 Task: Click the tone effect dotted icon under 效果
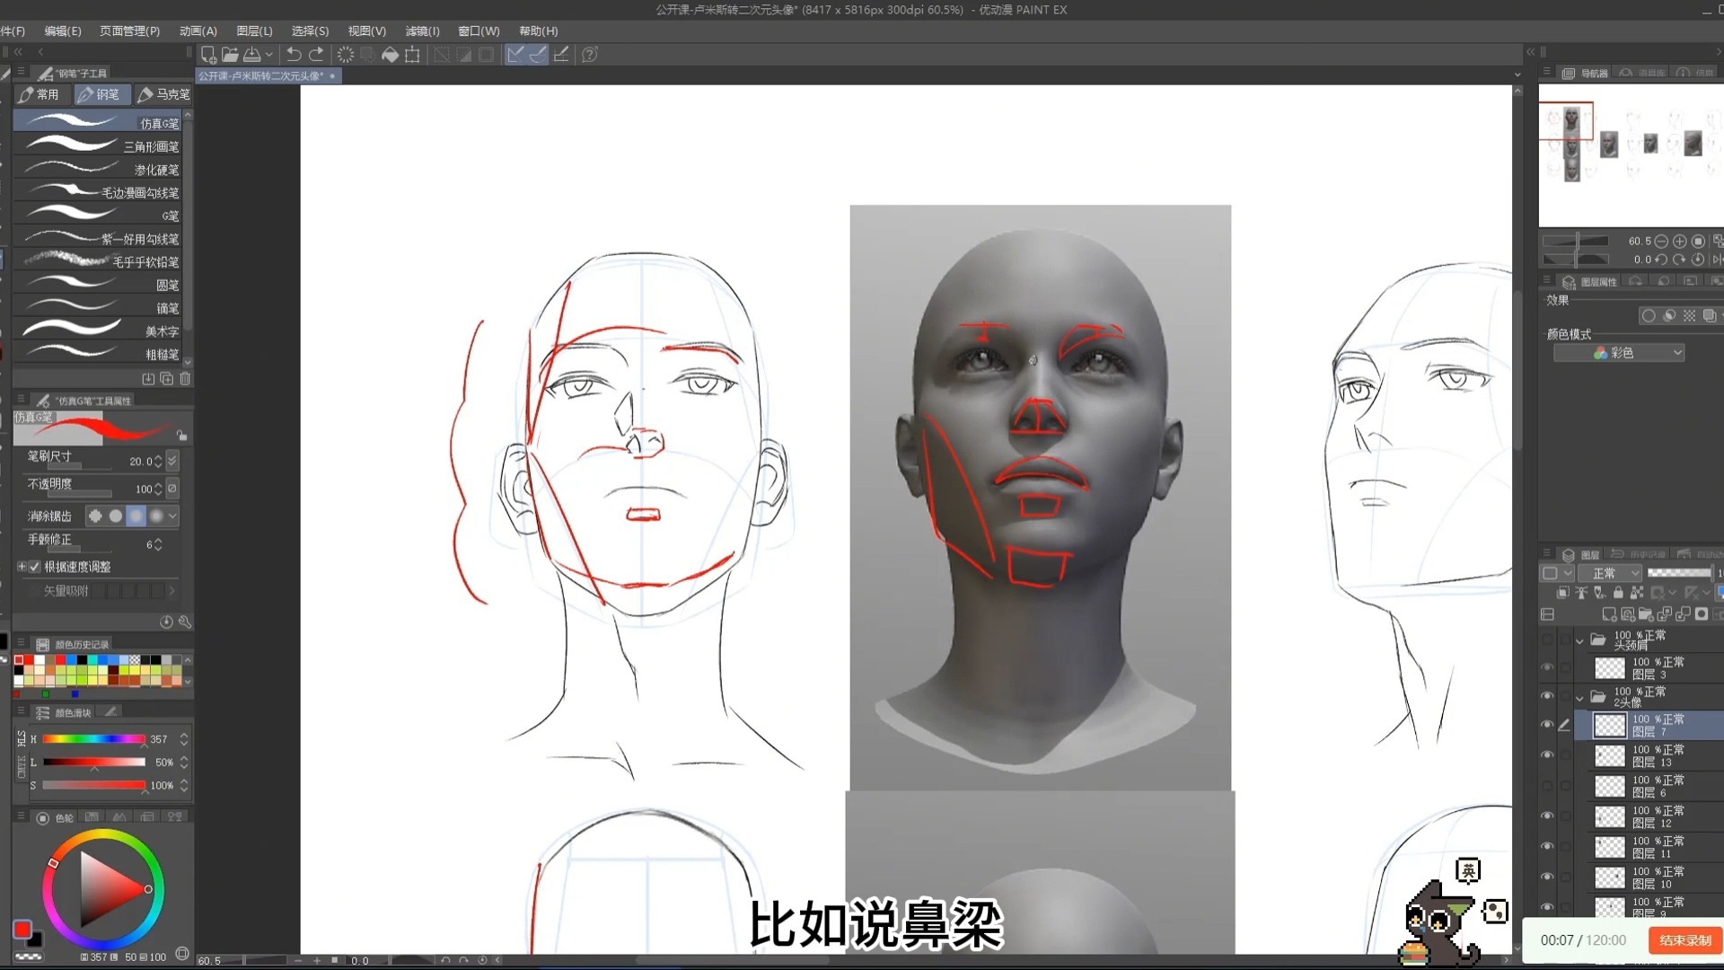(x=1689, y=316)
